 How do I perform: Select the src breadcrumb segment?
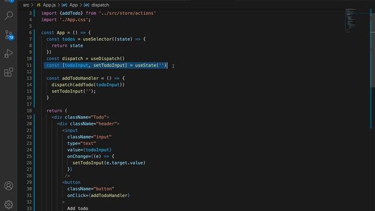tap(26, 5)
